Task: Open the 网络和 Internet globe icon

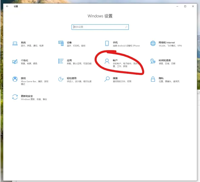Action: tap(153, 44)
